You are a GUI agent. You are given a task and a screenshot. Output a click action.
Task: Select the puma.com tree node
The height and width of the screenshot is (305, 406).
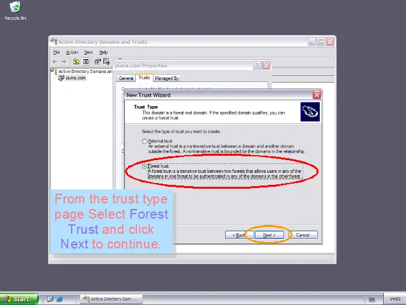tap(75, 78)
